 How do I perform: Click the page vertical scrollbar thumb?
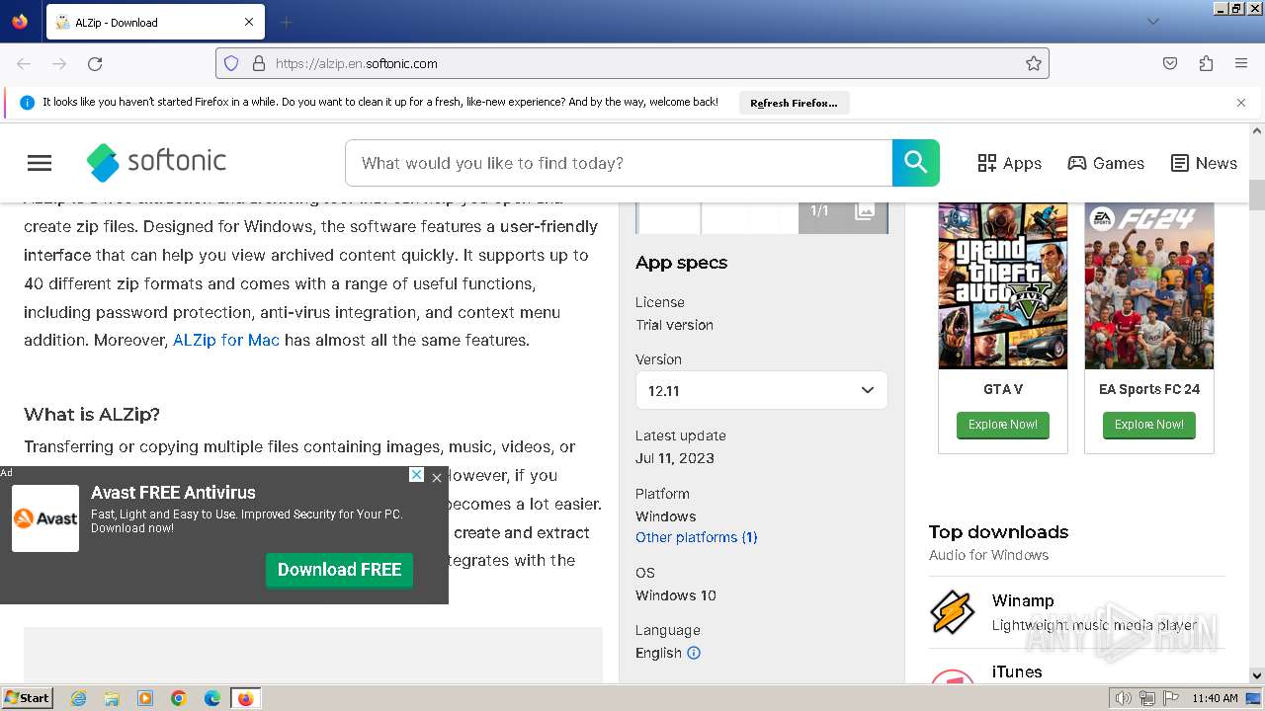[x=1257, y=195]
